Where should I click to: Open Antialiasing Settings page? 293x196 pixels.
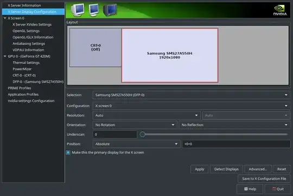tap(29, 43)
